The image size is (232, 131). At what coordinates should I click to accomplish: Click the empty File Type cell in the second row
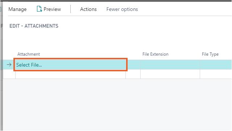[x=216, y=74]
